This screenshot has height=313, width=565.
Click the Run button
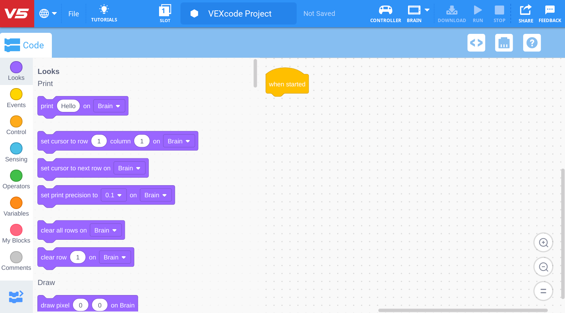coord(478,13)
